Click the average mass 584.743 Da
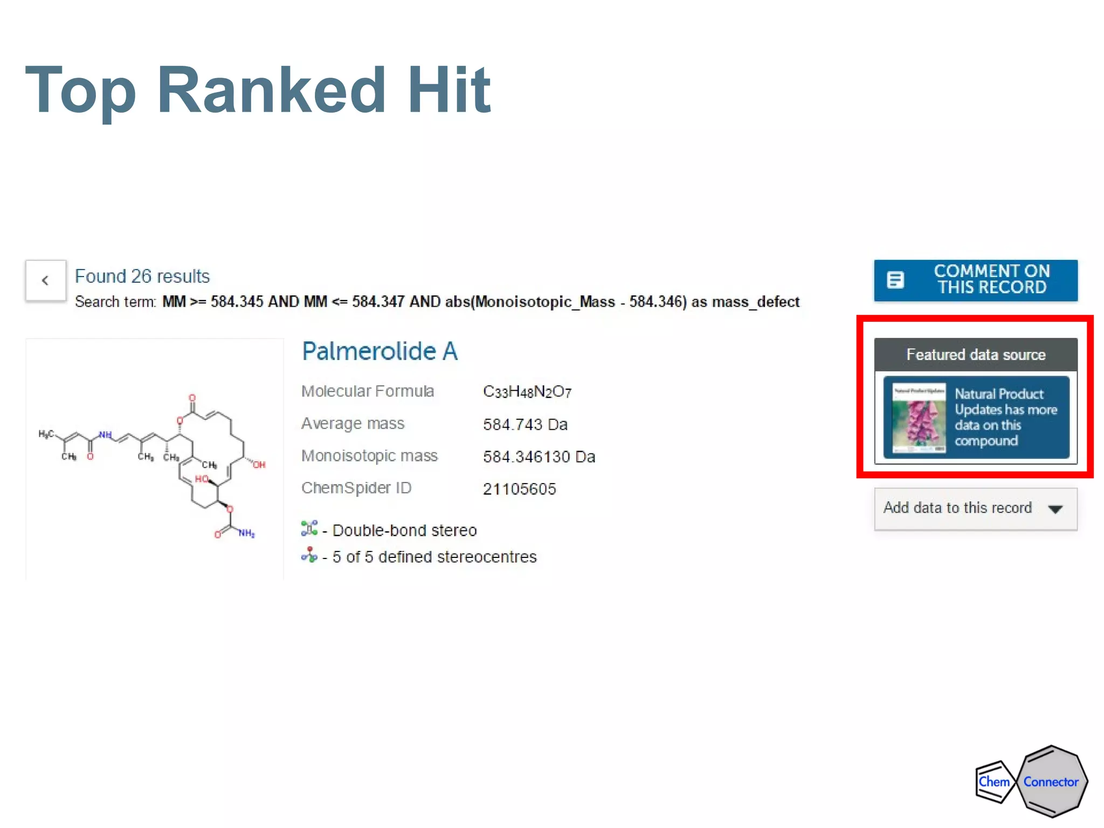This screenshot has width=1104, height=828. click(x=525, y=424)
